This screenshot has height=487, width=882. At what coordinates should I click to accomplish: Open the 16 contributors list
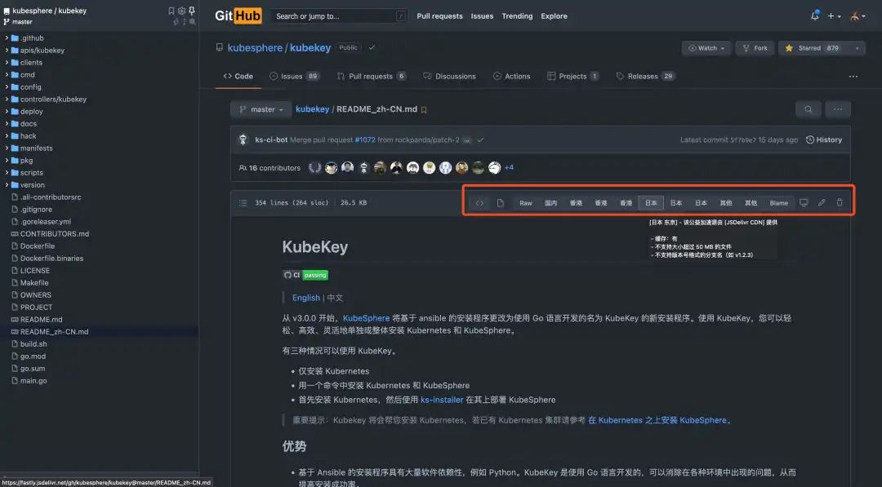pyautogui.click(x=270, y=168)
